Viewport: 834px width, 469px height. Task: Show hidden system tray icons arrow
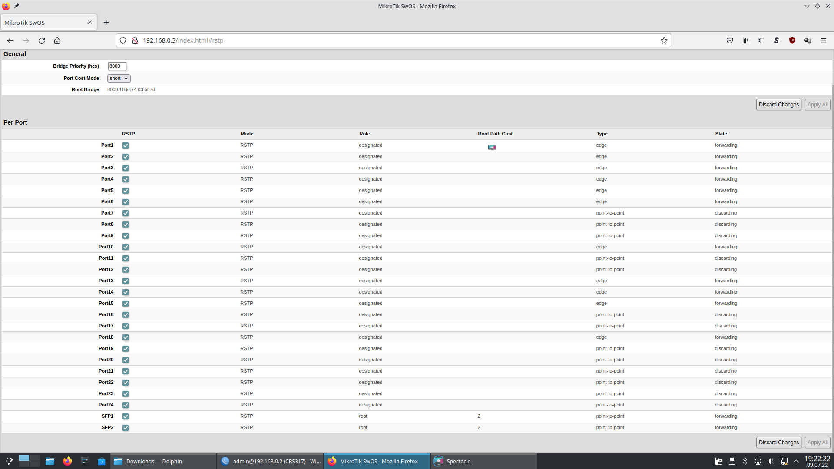(796, 461)
